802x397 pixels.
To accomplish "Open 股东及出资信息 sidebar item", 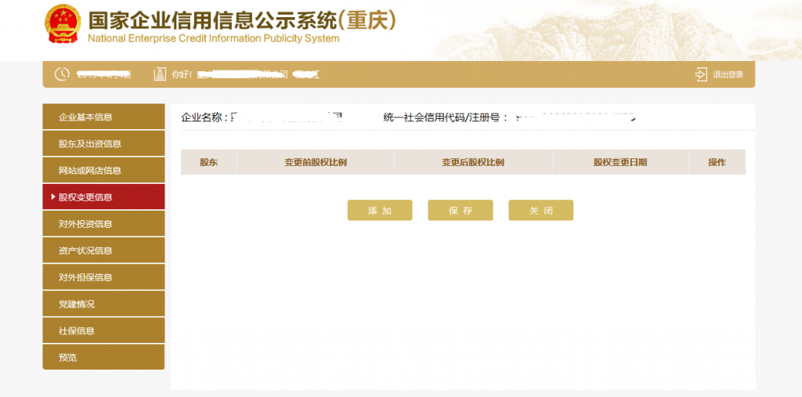I will pos(104,144).
